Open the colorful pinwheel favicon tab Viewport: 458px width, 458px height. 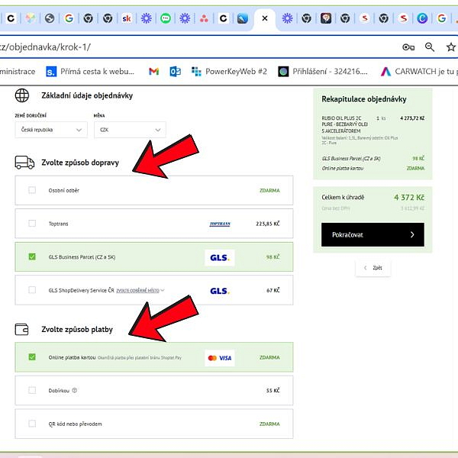coord(31,18)
